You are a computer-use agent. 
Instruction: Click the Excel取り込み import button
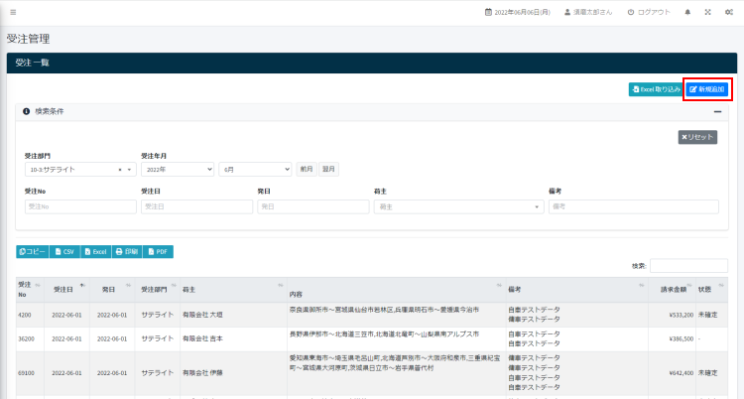pyautogui.click(x=656, y=89)
